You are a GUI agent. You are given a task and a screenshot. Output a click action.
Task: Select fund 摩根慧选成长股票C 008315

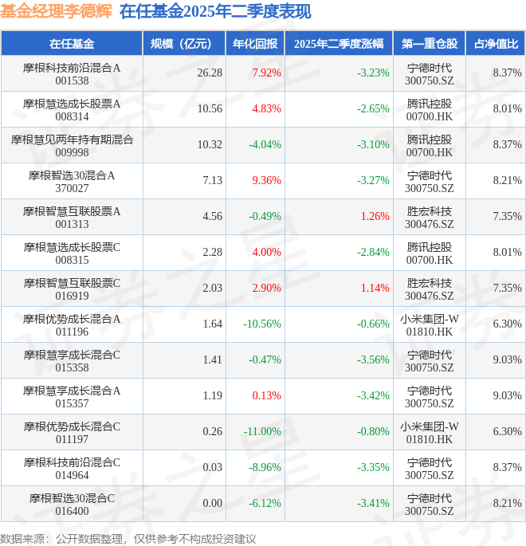click(x=72, y=253)
